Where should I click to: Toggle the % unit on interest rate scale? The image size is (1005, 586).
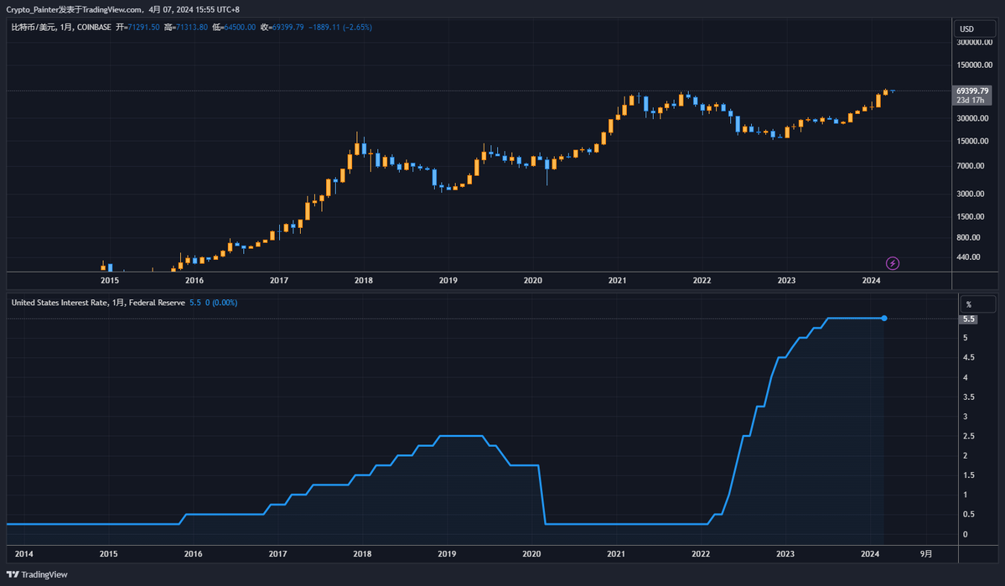(x=977, y=303)
